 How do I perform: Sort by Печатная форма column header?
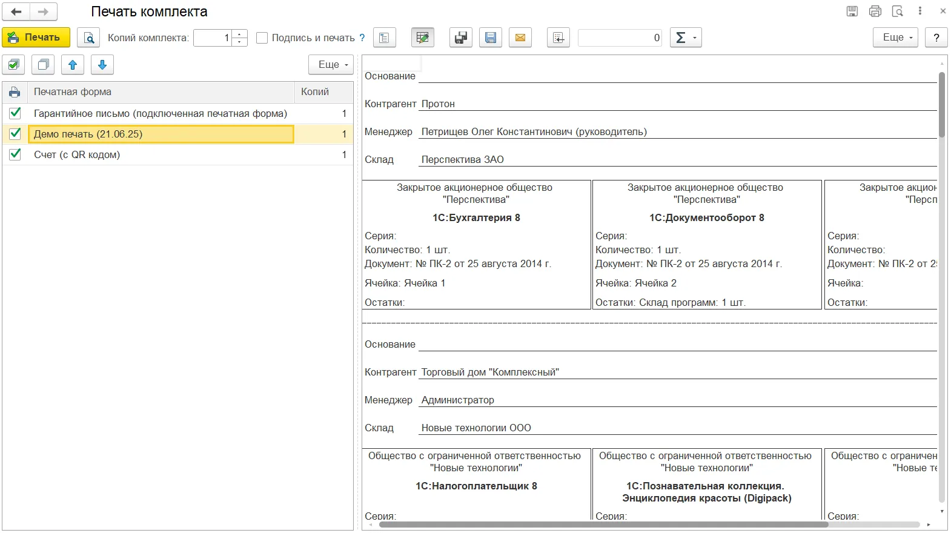[161, 92]
